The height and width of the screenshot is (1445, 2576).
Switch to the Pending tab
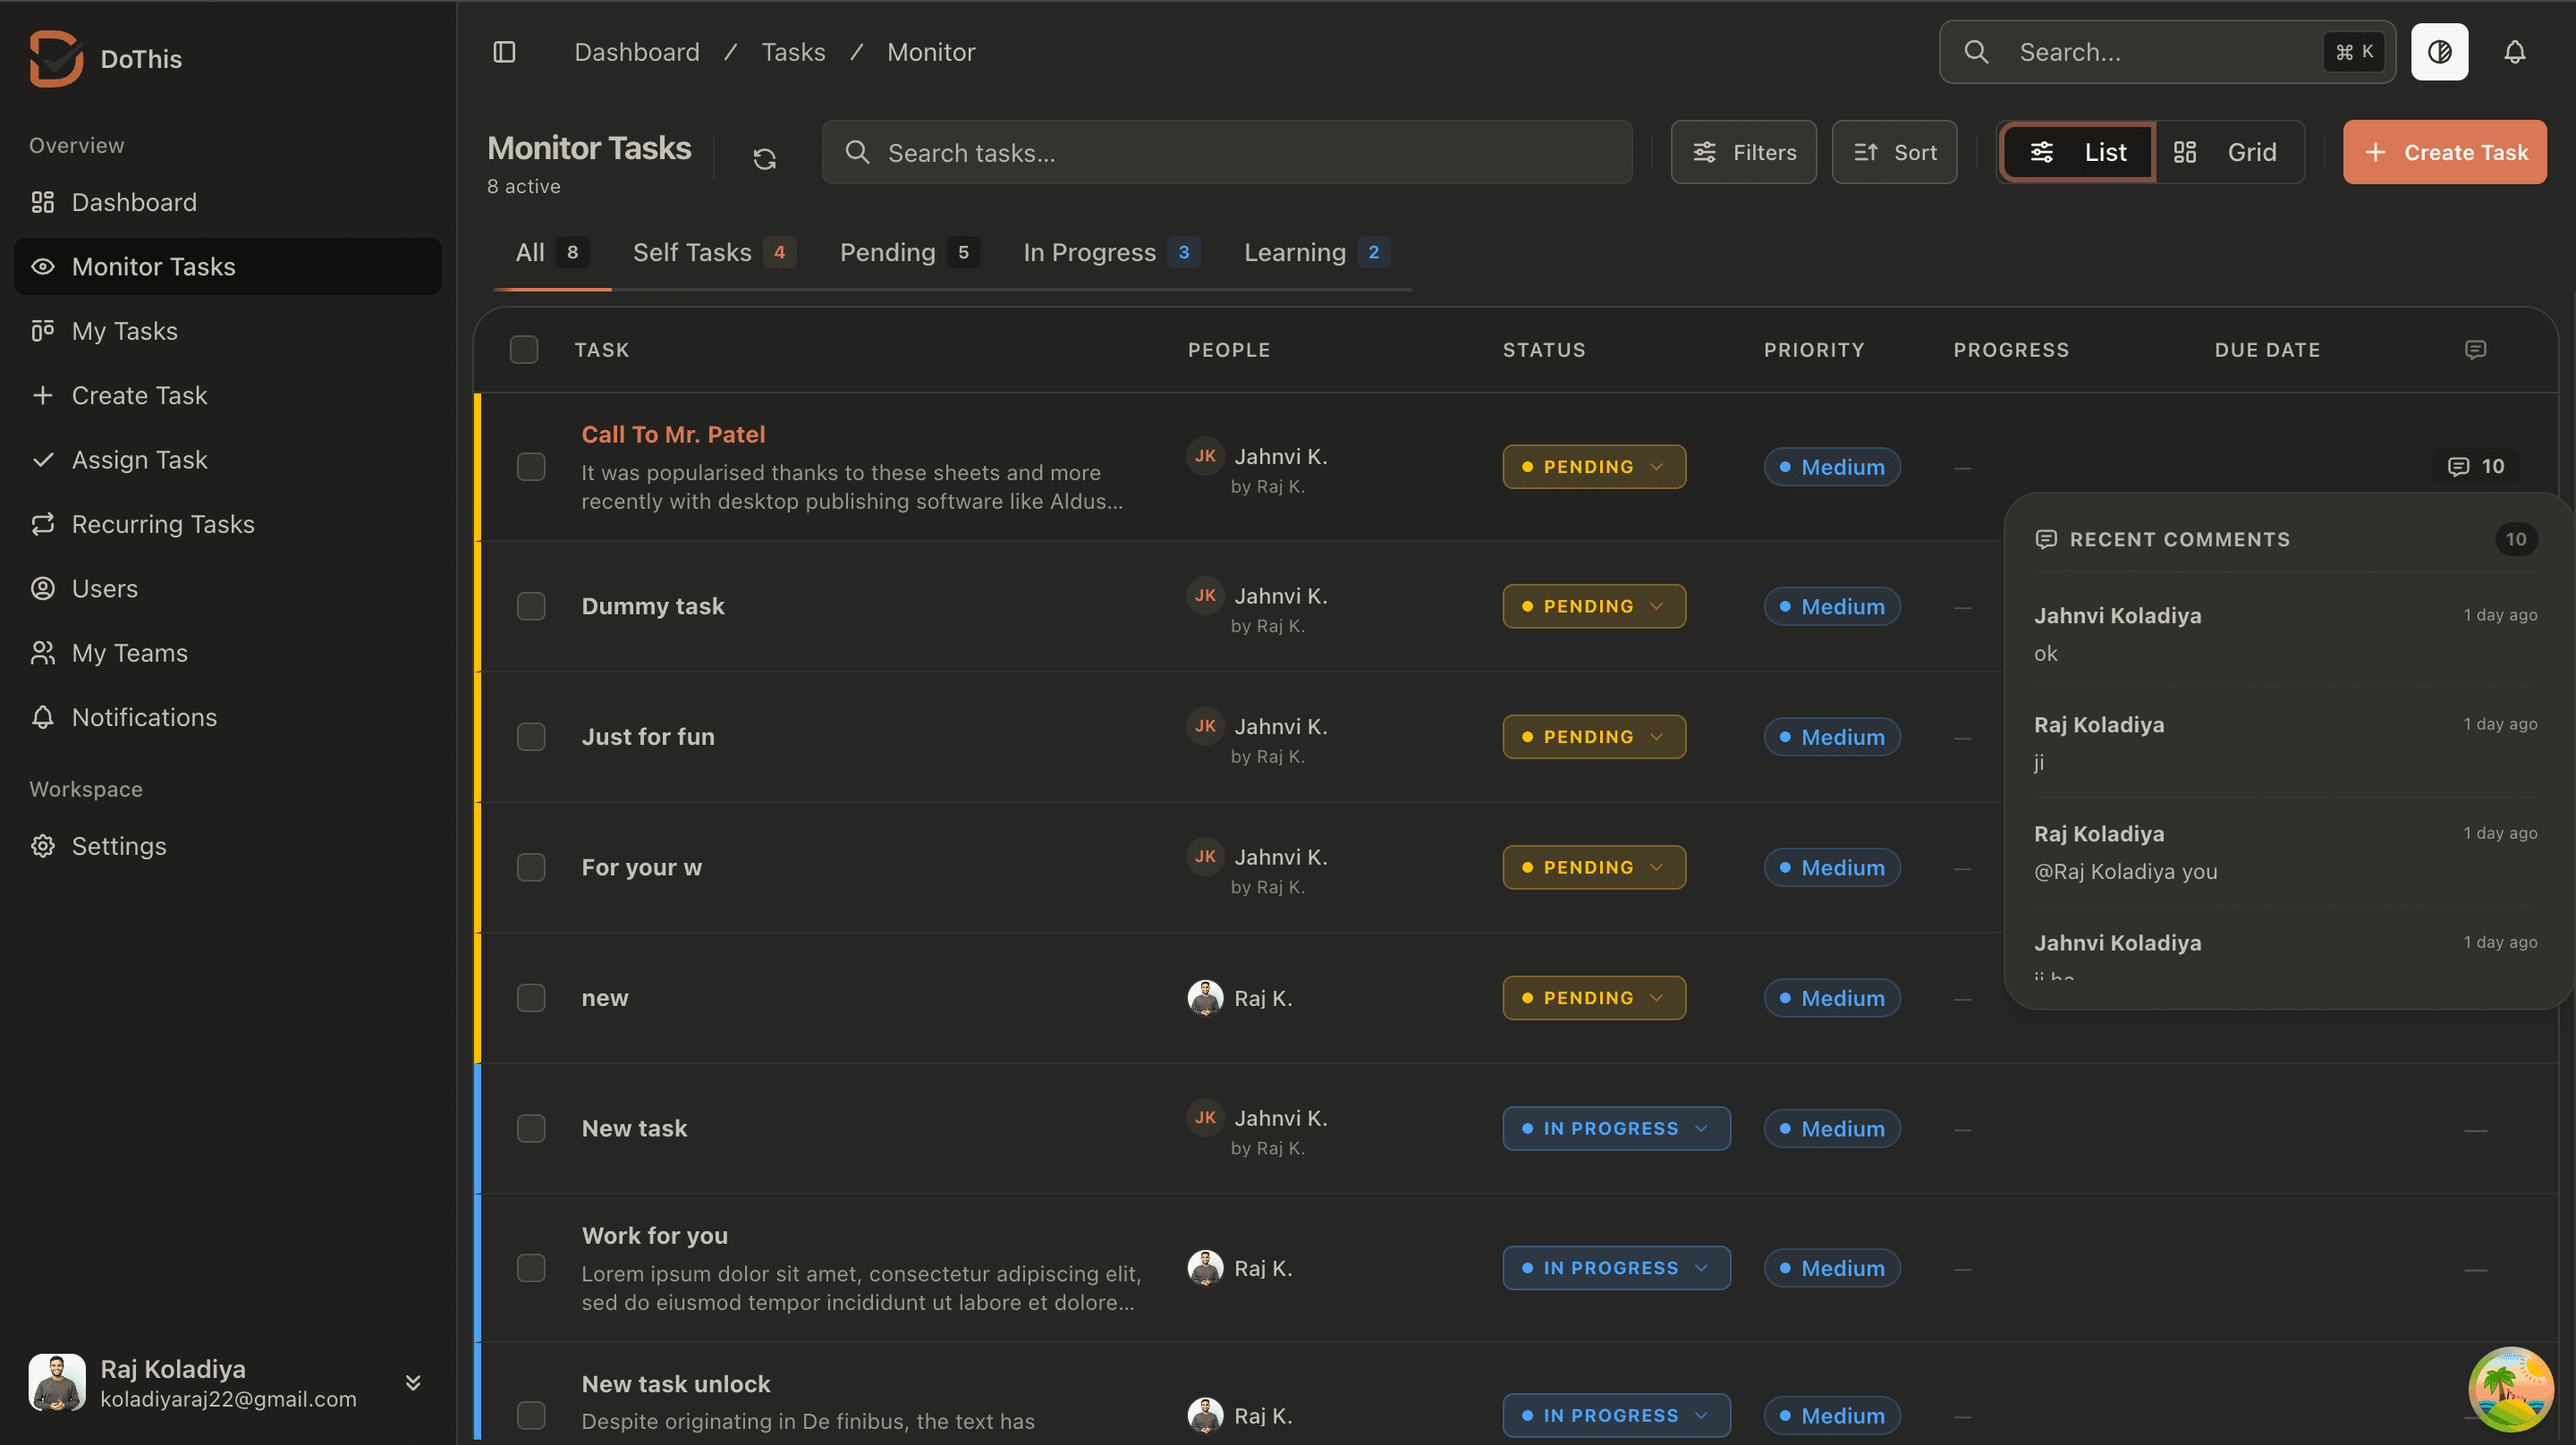[909, 252]
